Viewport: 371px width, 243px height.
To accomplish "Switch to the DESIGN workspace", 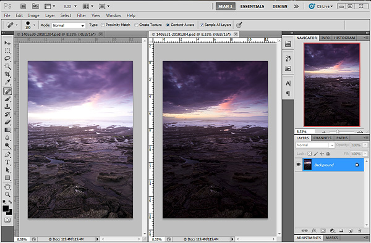I will point(279,6).
